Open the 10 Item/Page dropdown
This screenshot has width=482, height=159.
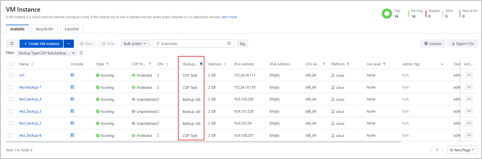pyautogui.click(x=462, y=150)
